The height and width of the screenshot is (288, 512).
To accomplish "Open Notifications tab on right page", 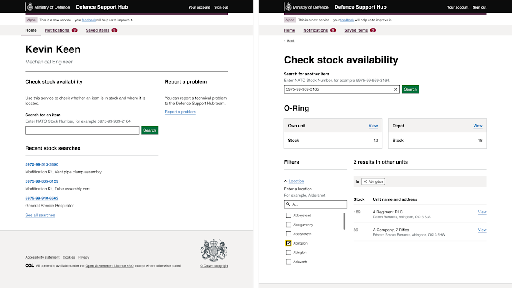I will pyautogui.click(x=320, y=30).
